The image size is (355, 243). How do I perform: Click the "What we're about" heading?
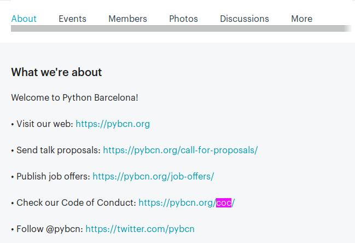point(56,72)
